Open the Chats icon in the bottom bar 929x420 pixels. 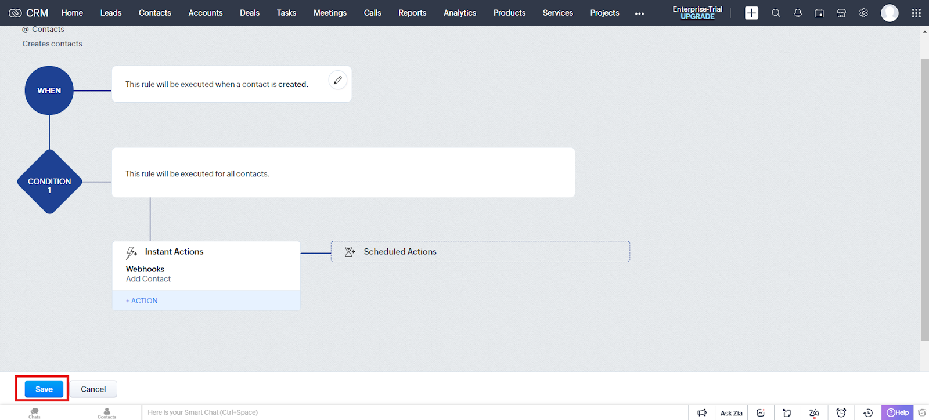35,412
